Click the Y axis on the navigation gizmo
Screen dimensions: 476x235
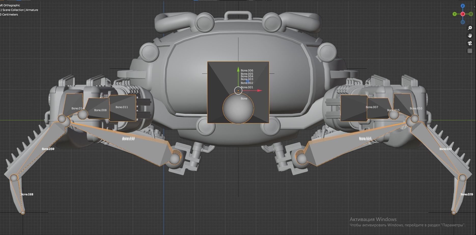pyautogui.click(x=455, y=14)
